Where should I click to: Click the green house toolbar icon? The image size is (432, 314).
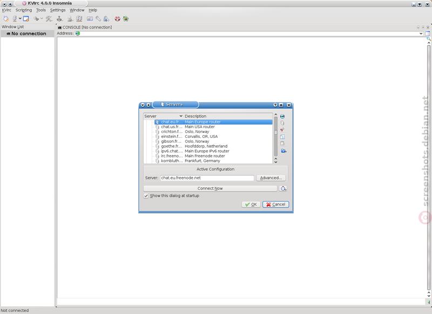[x=126, y=19]
